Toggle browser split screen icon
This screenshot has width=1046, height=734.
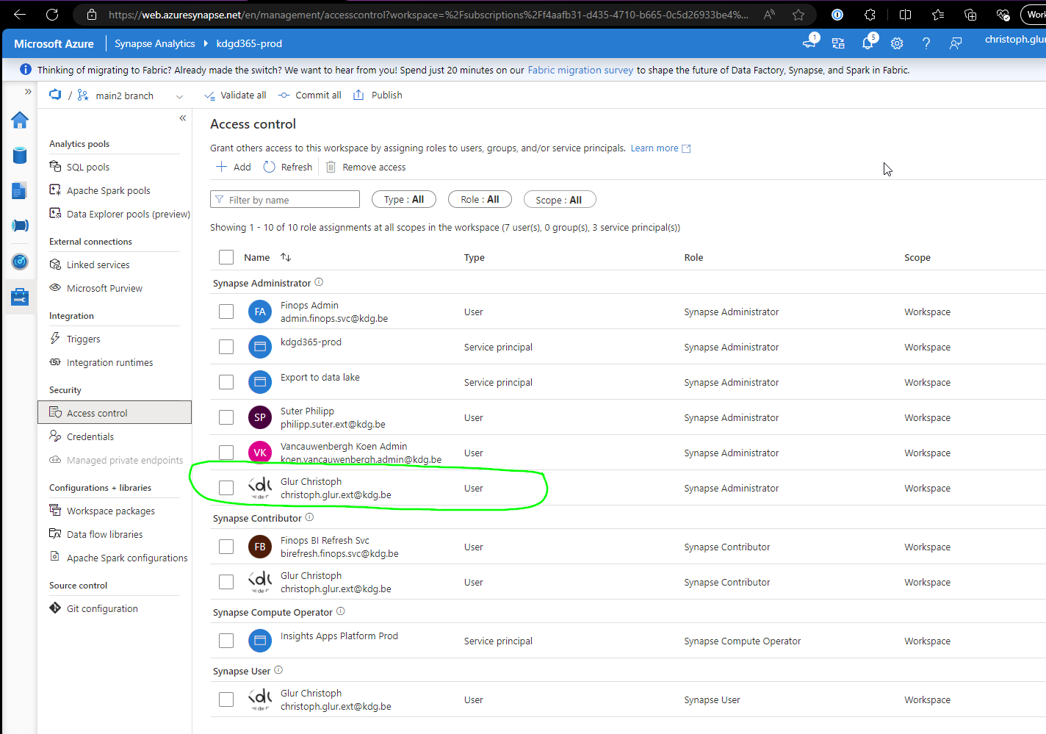pos(905,15)
